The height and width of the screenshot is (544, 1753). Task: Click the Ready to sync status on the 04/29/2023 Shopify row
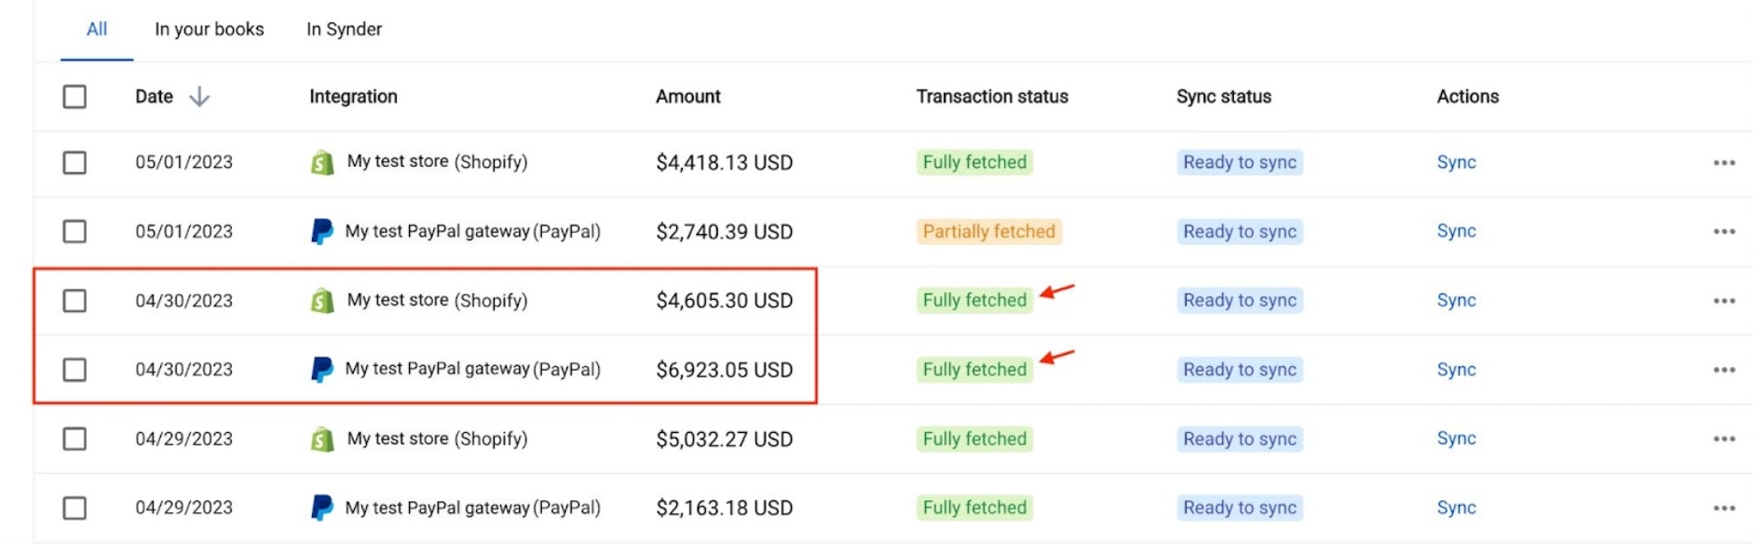pyautogui.click(x=1239, y=438)
